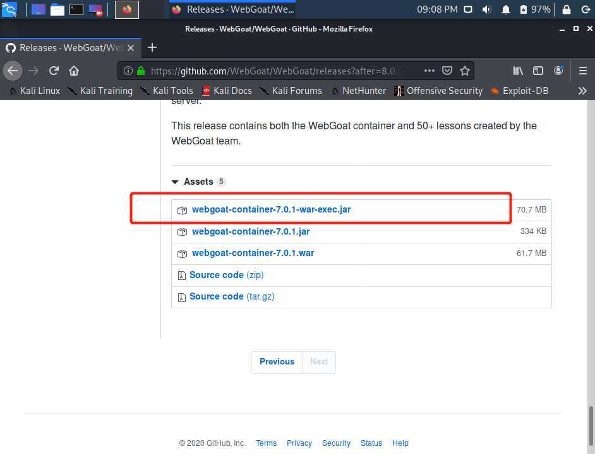Open the Kali Tools bookmark

click(x=167, y=91)
